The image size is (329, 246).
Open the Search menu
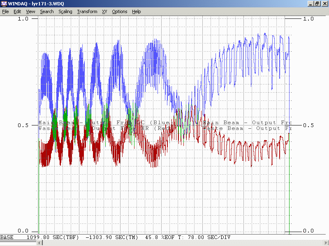click(46, 11)
